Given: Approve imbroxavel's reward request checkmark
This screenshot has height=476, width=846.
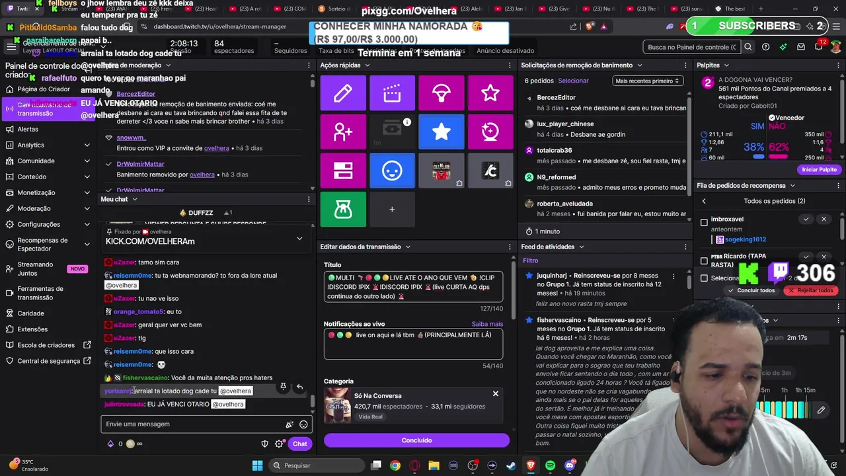Looking at the screenshot, I should (806, 219).
